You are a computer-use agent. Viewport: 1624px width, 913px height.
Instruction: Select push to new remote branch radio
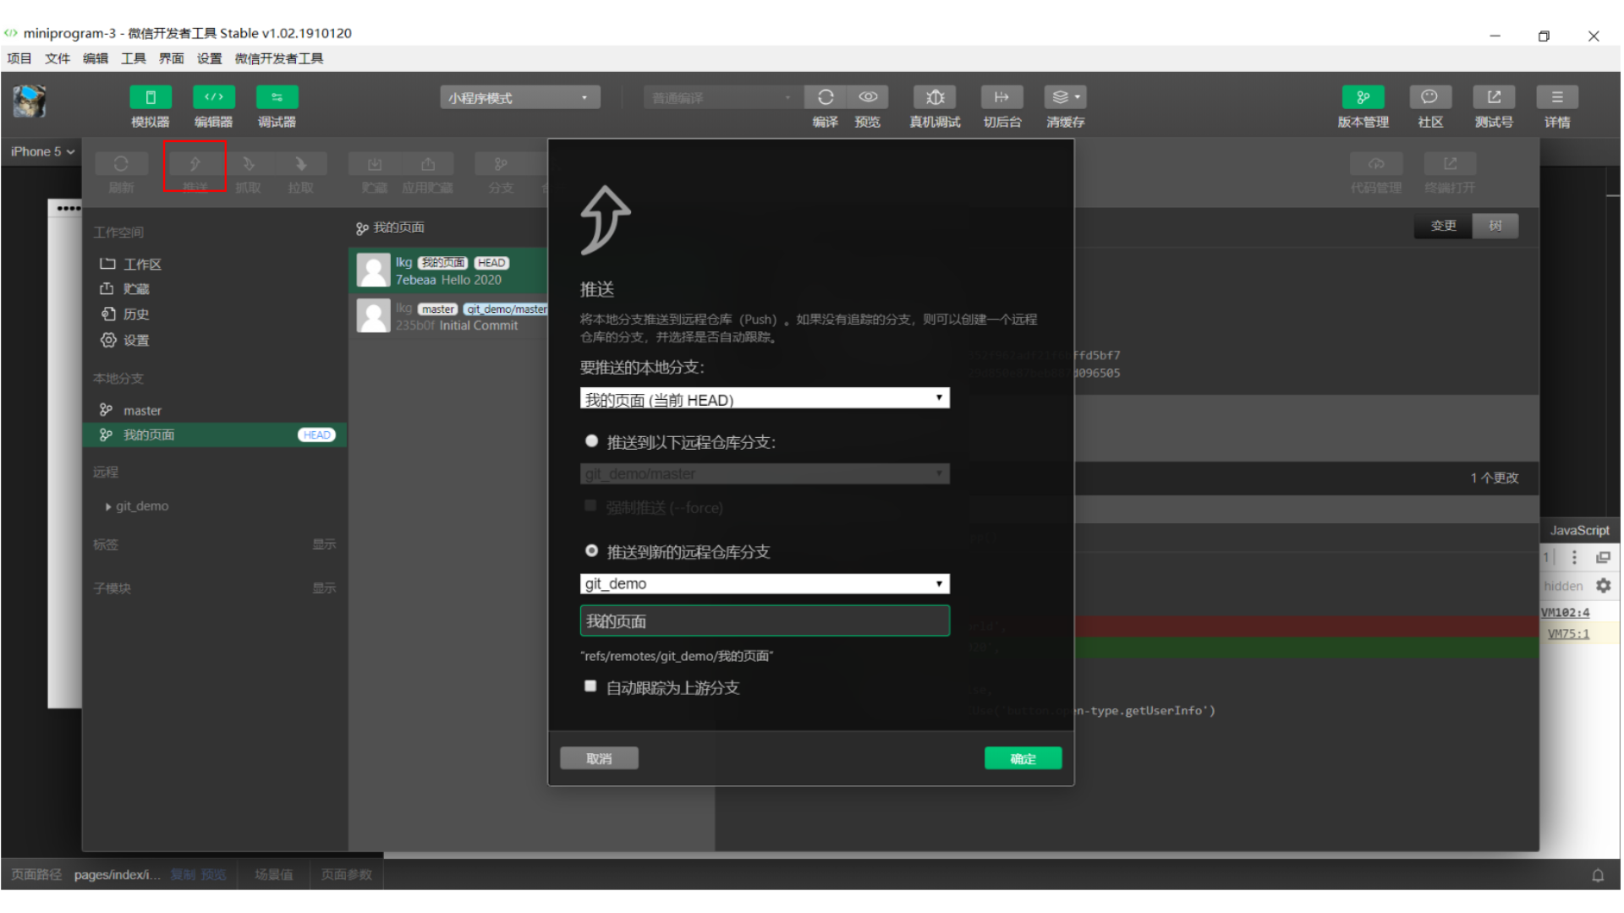(591, 551)
